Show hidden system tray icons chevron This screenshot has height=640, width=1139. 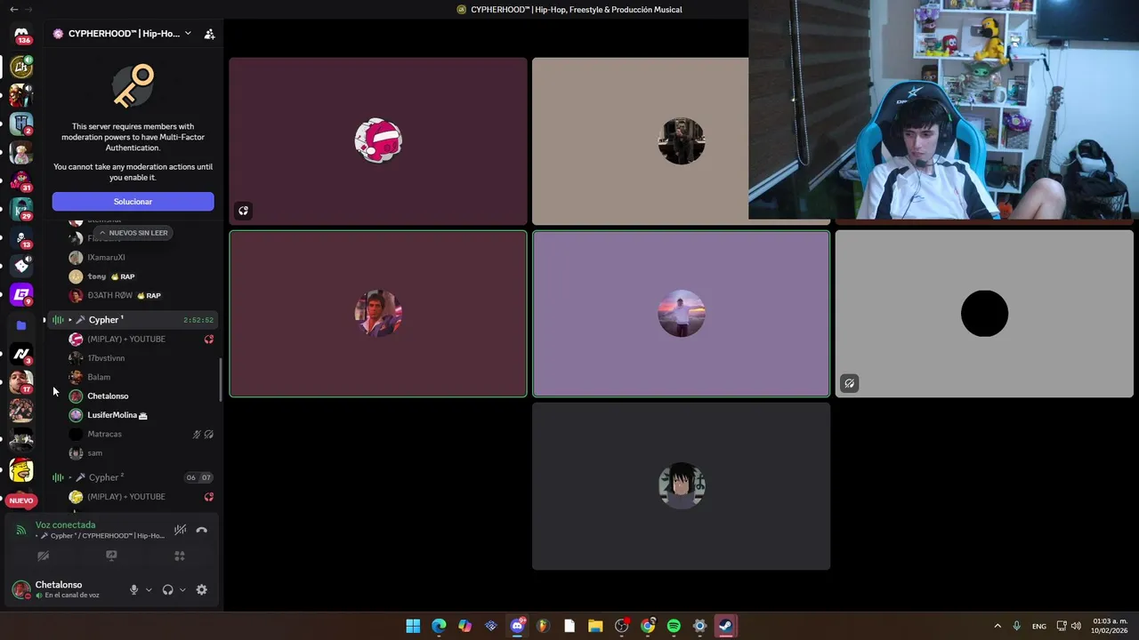click(x=998, y=626)
